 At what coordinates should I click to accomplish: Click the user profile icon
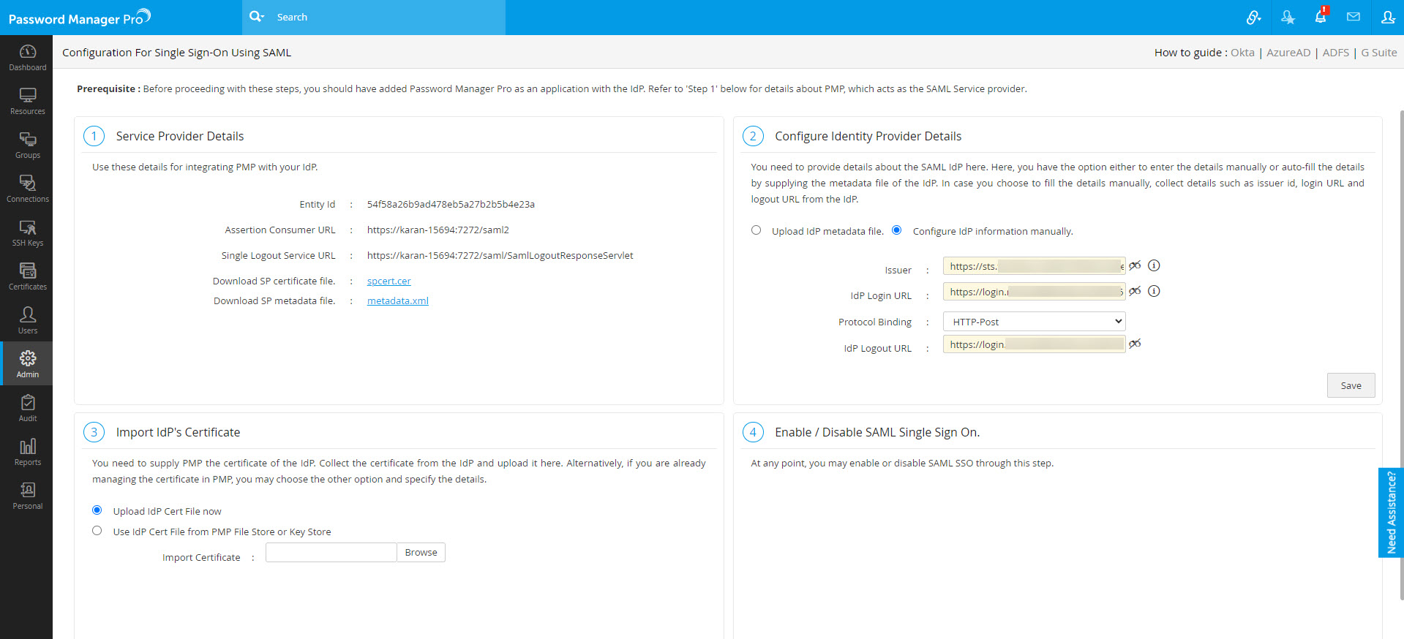point(1387,17)
